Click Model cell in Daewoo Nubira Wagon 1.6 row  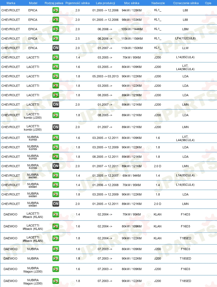[x=33, y=270]
